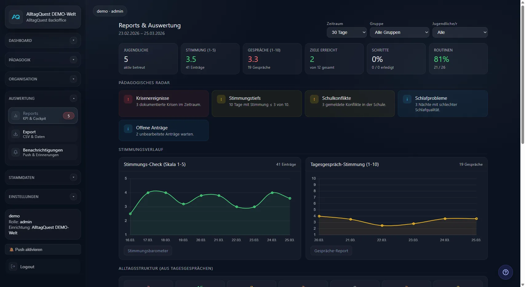Open the Stammdaten sidebar menu
Viewport: 525px width, 287px height.
coord(42,177)
